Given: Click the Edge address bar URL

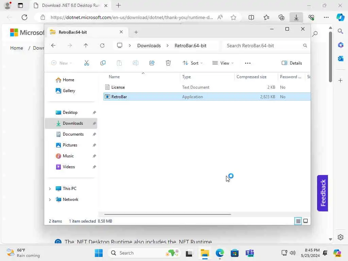Looking at the screenshot, I should point(132,17).
